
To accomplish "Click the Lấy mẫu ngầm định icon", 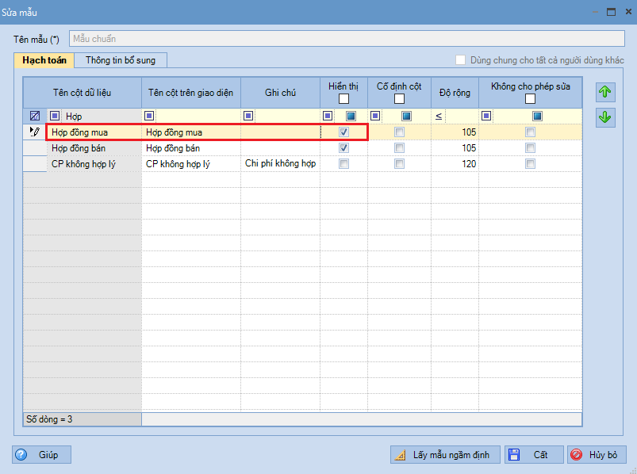I will click(x=401, y=455).
